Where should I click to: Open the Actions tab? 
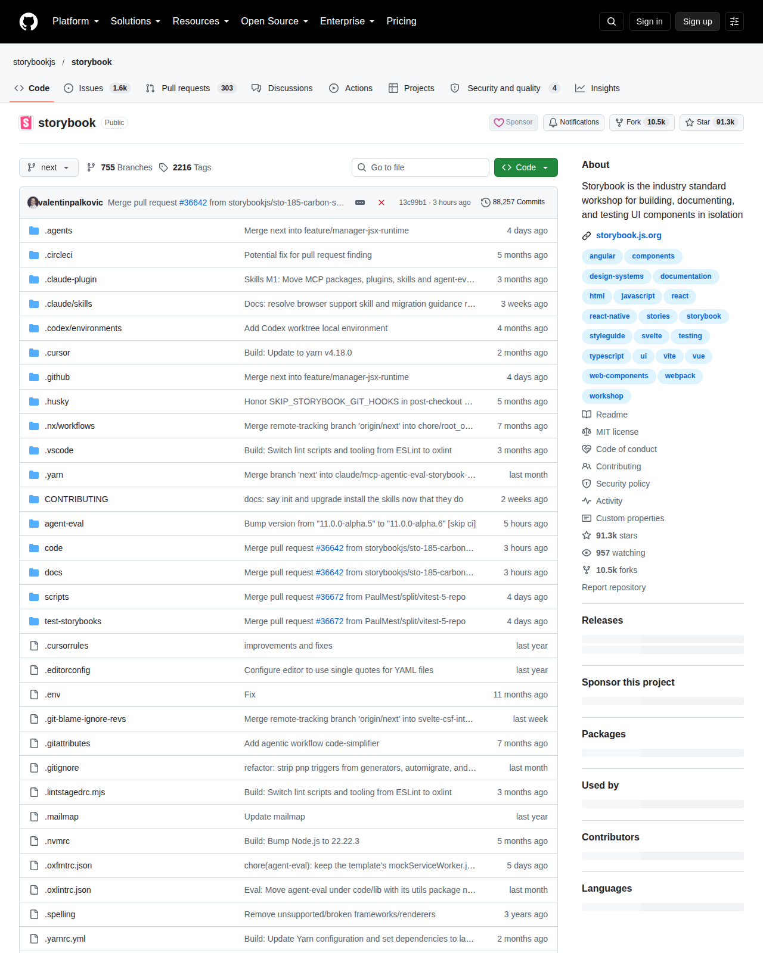[x=351, y=88]
